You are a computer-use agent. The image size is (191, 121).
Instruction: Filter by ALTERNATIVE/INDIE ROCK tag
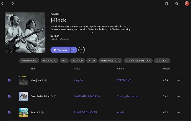[138, 61]
